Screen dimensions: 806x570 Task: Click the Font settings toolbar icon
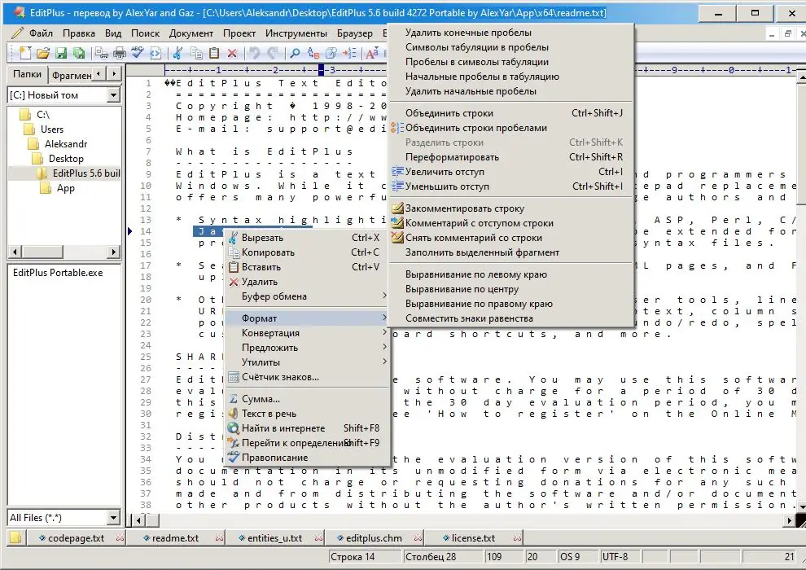tap(371, 52)
